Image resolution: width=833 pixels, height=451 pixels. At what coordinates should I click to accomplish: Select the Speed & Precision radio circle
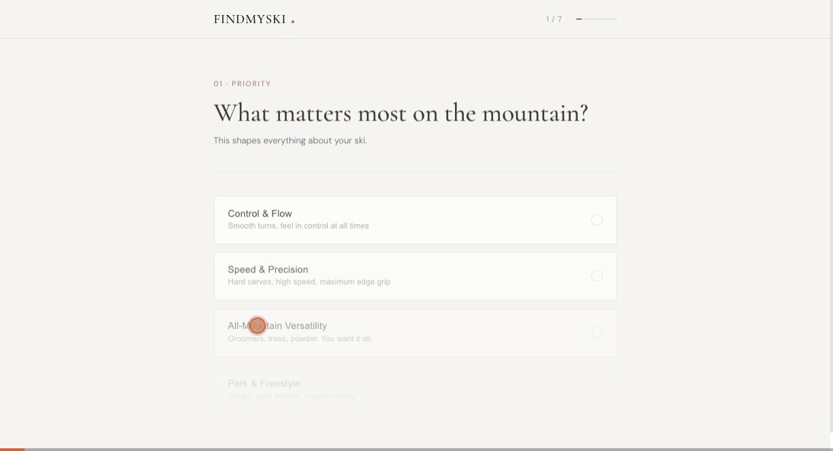pos(597,276)
